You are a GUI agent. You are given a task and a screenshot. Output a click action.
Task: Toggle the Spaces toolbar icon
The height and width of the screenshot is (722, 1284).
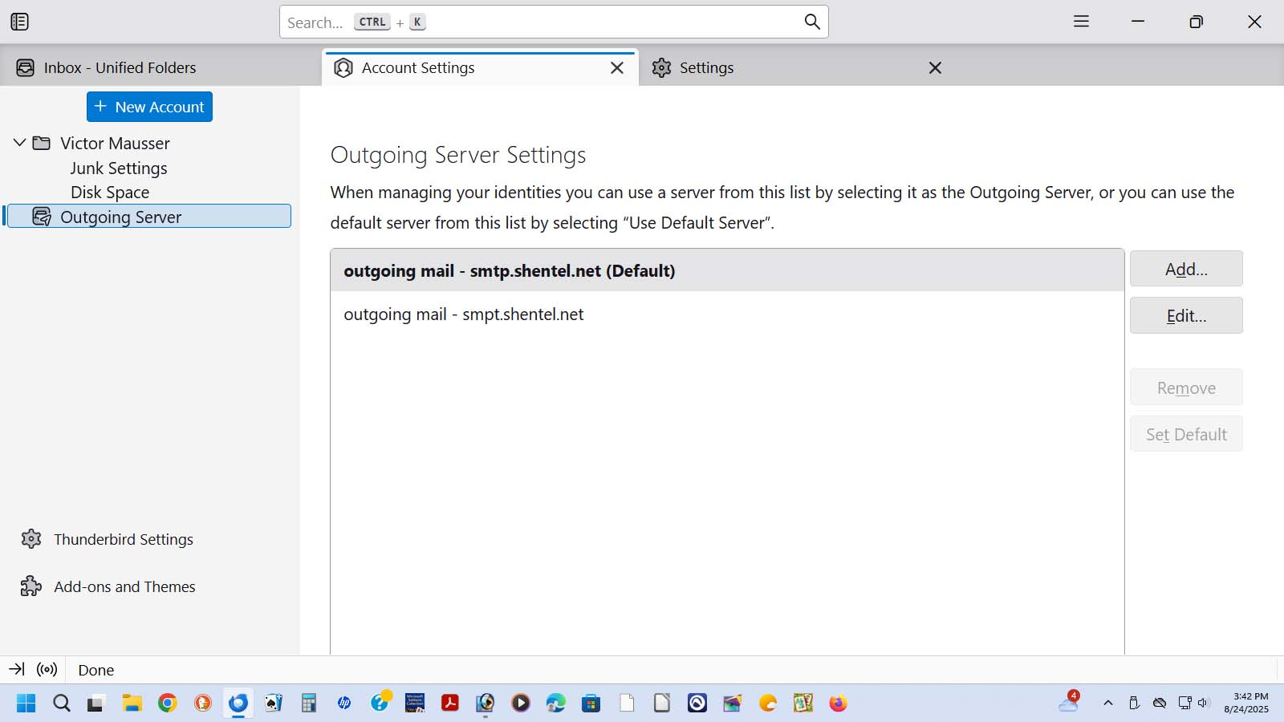20,22
